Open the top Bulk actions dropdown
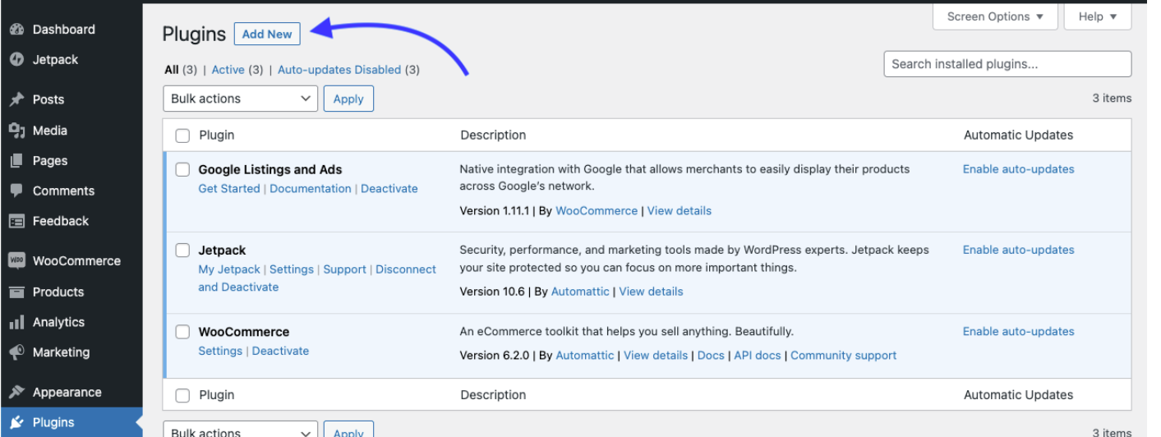Viewport: 1161px width, 437px height. click(x=240, y=99)
